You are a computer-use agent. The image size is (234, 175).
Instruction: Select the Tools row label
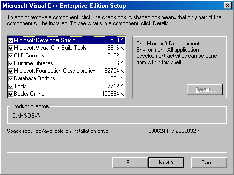click(x=20, y=86)
